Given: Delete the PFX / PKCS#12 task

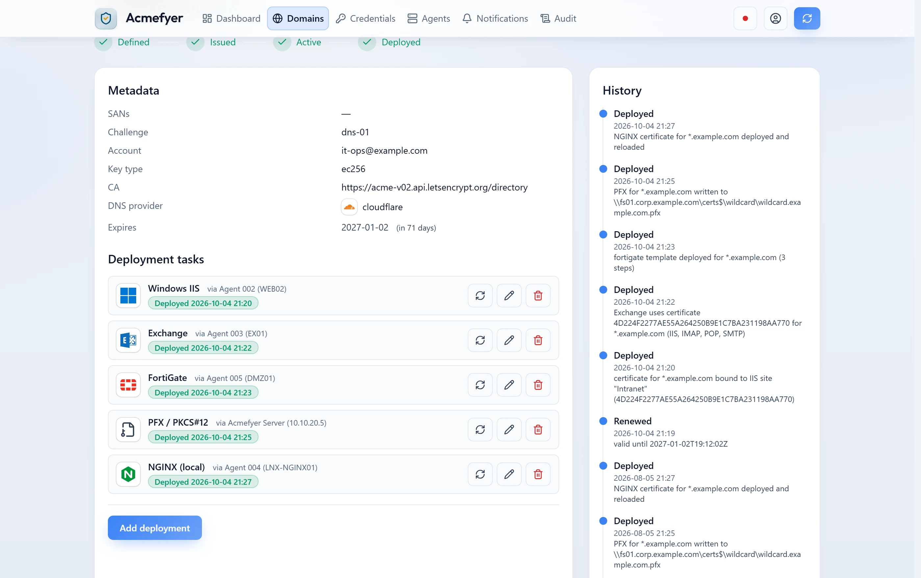Looking at the screenshot, I should 538,430.
